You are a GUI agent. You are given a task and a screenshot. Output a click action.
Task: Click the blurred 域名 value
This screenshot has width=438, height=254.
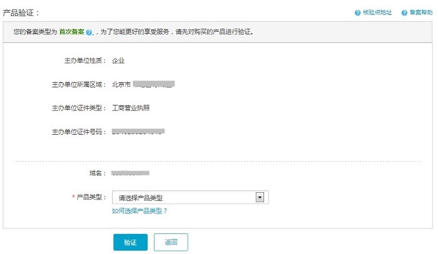click(130, 172)
